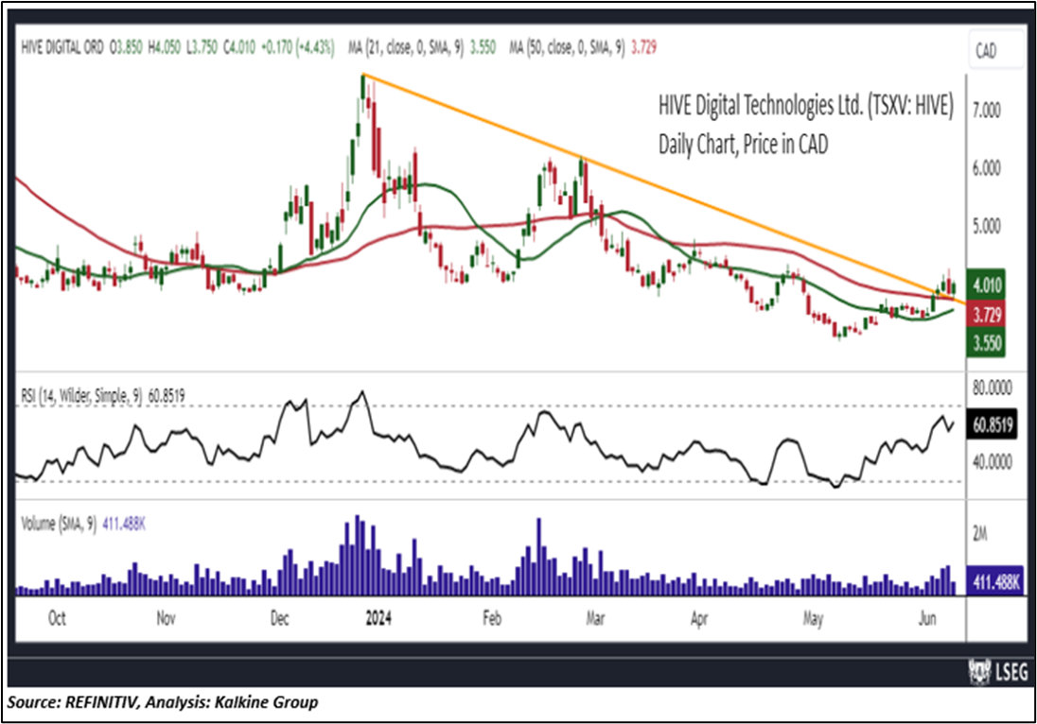Click the red 3.729 MA price tag

[x=985, y=315]
